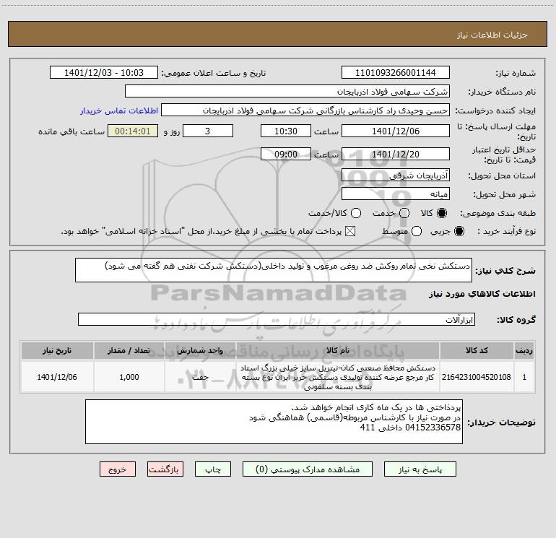Click the تاریخ نیاز column header

pyautogui.click(x=57, y=350)
